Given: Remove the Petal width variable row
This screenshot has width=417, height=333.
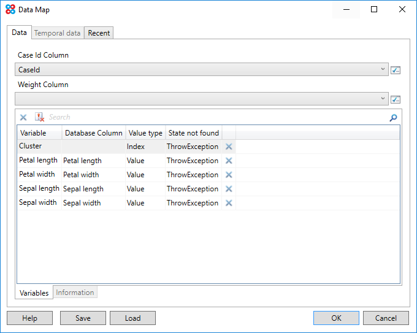Looking at the screenshot, I should click(x=229, y=175).
